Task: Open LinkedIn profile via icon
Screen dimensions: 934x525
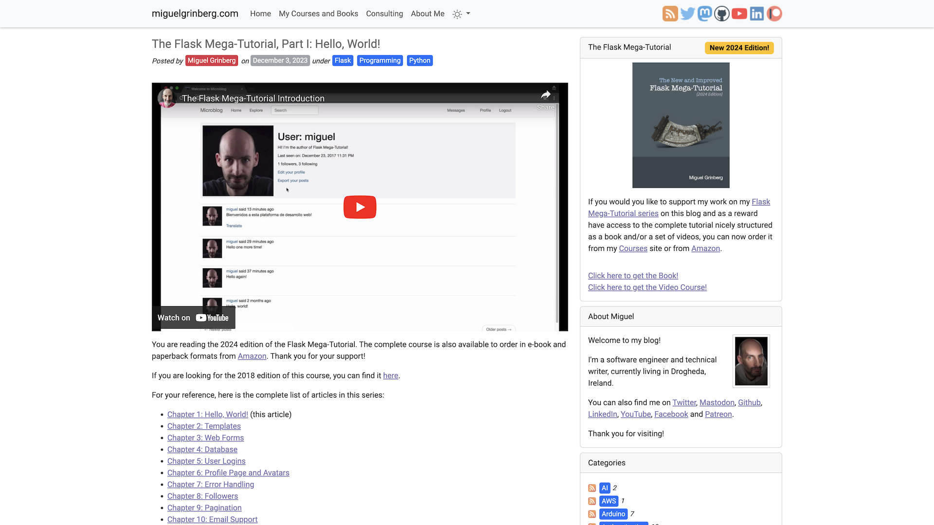Action: 757,14
